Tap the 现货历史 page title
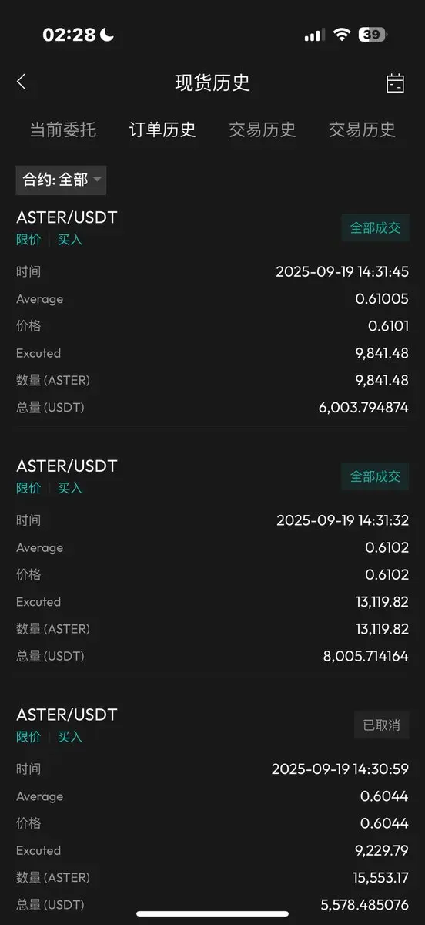Screen dimensions: 425x925 point(212,82)
